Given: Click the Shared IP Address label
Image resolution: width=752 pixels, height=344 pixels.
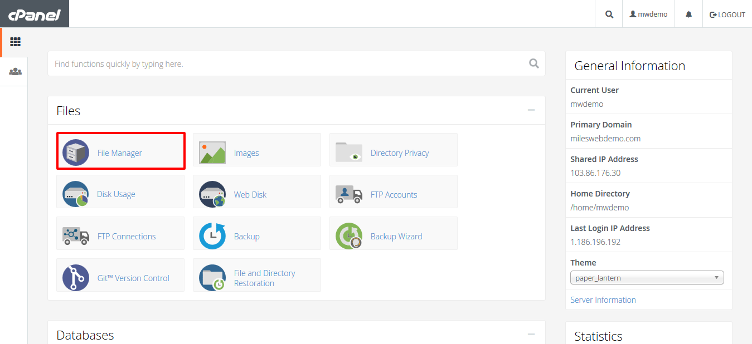Looking at the screenshot, I should (604, 159).
